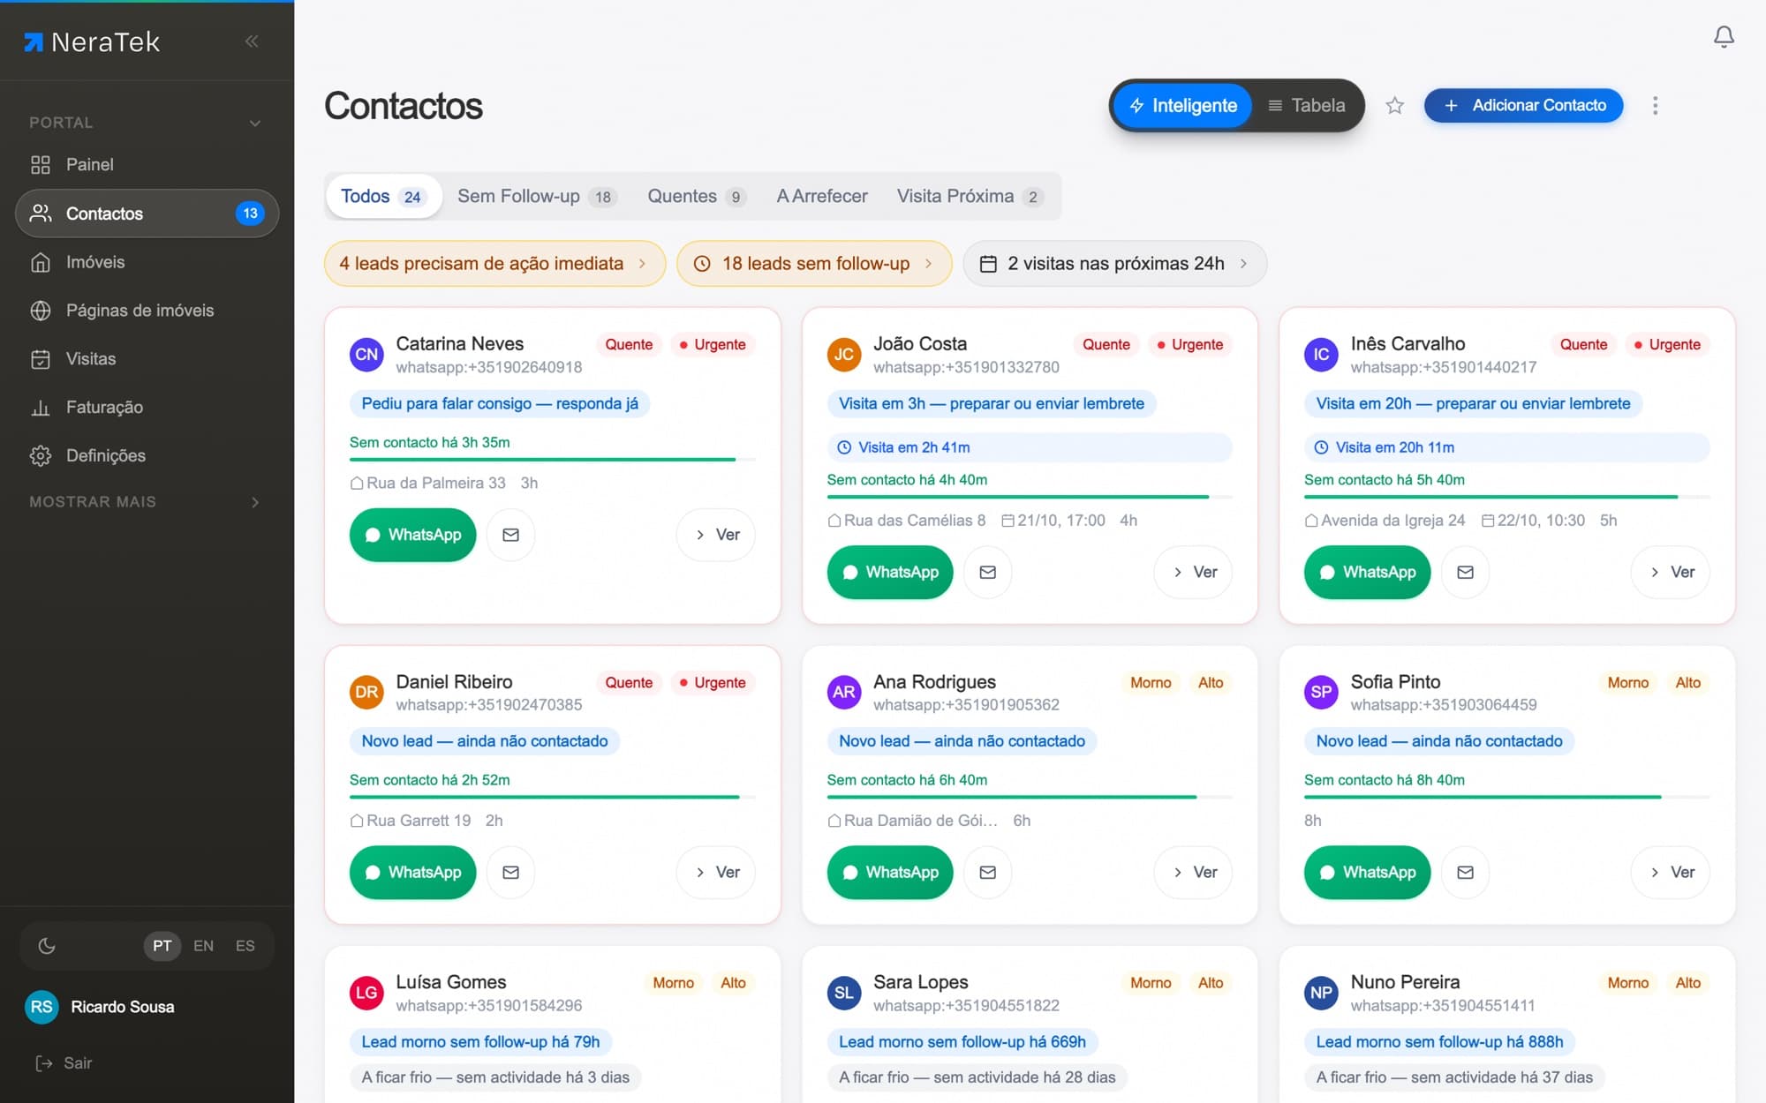
Task: Collapse the PORTAL section
Action: pos(147,123)
